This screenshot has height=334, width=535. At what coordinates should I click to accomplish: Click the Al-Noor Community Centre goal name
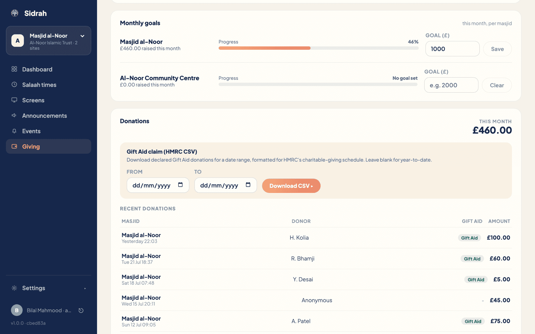tap(160, 78)
